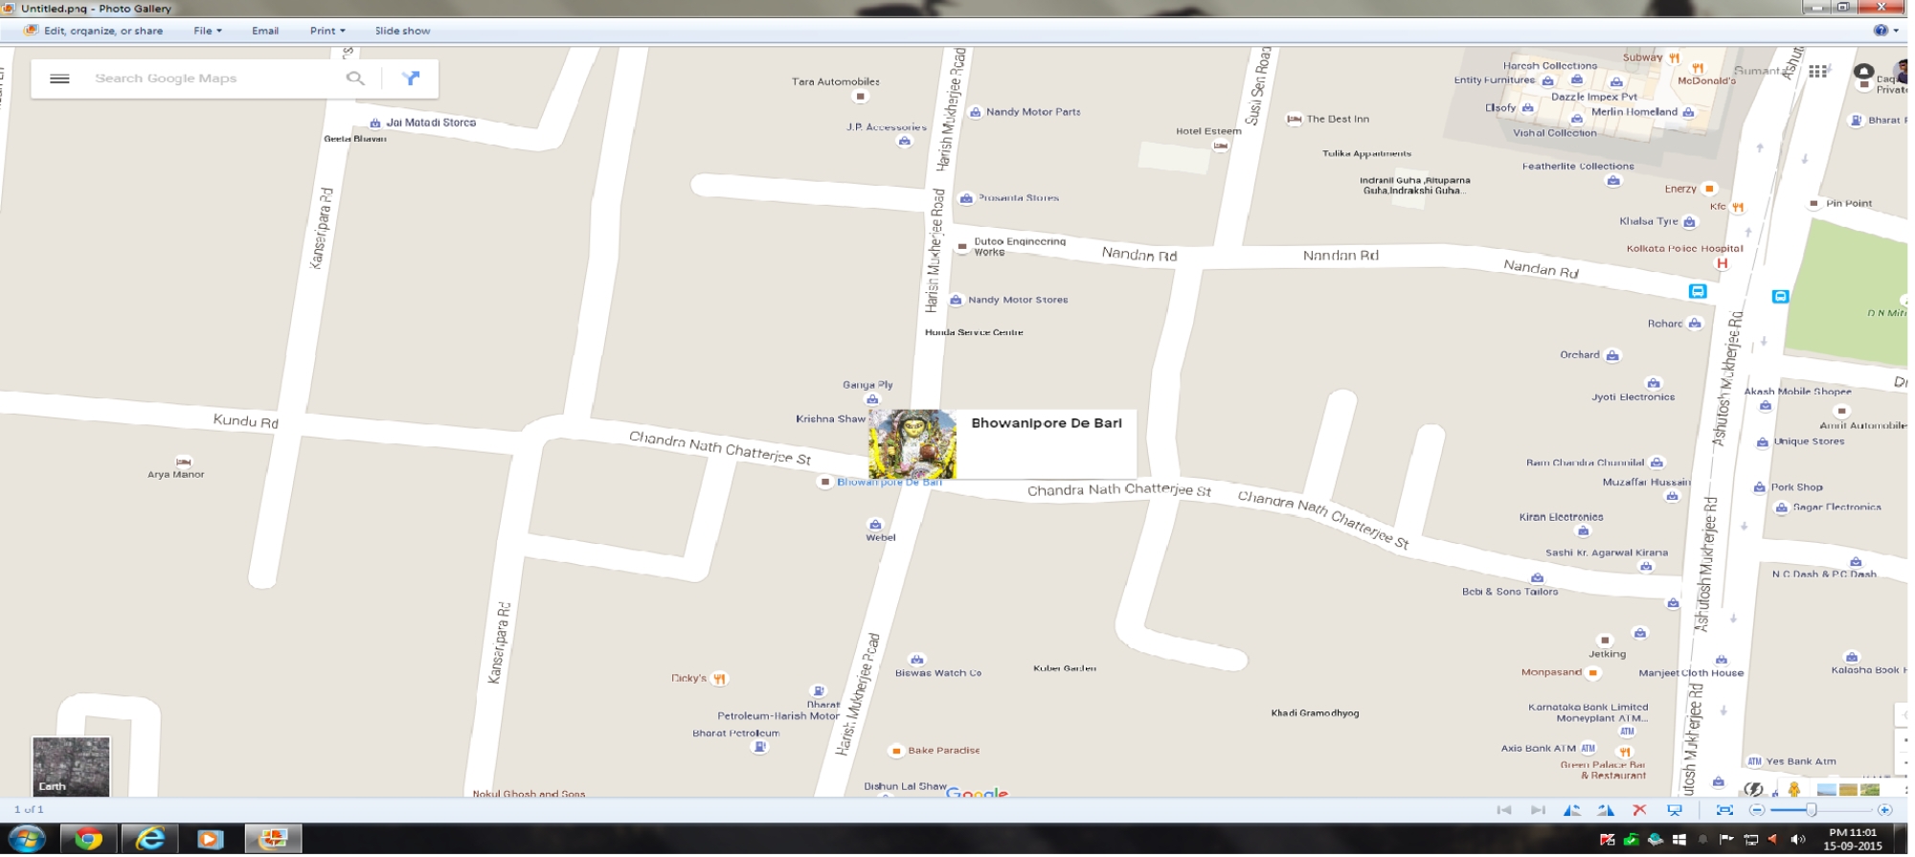Zoom out with the minus button
This screenshot has width=1915, height=857.
click(1756, 811)
